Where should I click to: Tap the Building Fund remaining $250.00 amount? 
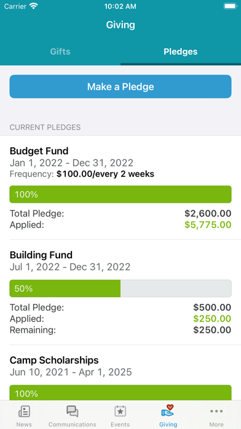pyautogui.click(x=212, y=330)
